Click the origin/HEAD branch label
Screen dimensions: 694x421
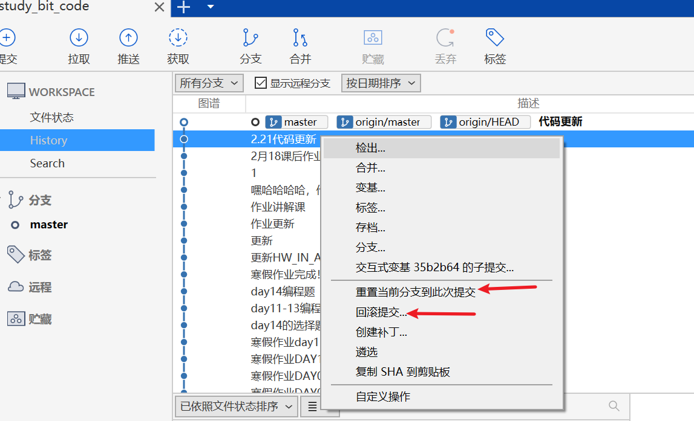pyautogui.click(x=485, y=122)
